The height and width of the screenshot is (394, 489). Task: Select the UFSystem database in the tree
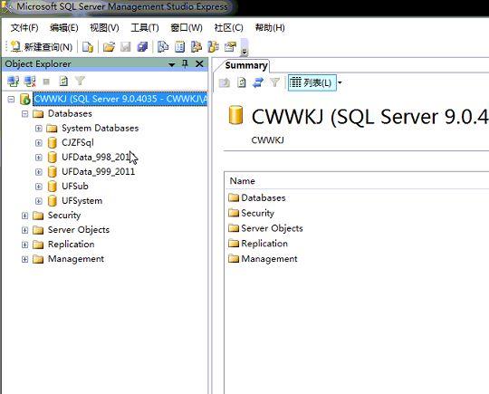click(x=82, y=200)
